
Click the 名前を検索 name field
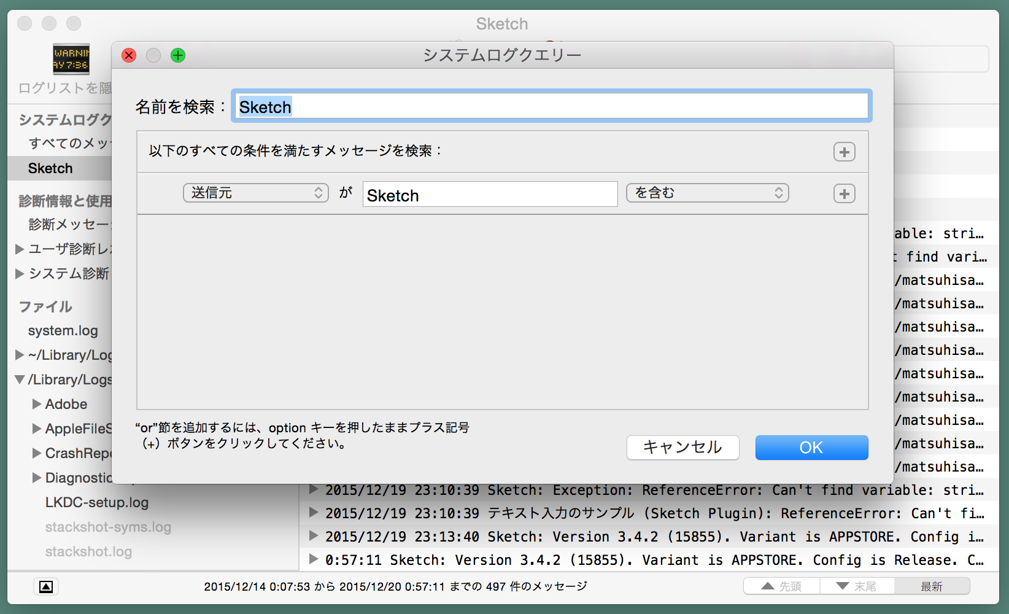[x=551, y=106]
